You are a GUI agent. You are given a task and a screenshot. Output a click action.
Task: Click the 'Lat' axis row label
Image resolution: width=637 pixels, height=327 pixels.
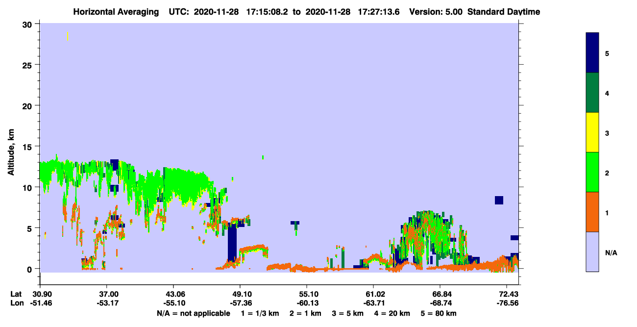[16, 294]
